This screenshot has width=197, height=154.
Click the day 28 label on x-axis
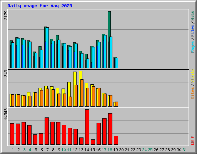(167, 150)
